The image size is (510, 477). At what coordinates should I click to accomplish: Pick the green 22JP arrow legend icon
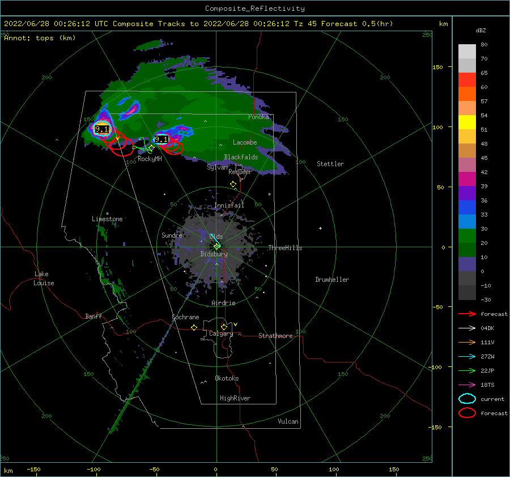(467, 370)
